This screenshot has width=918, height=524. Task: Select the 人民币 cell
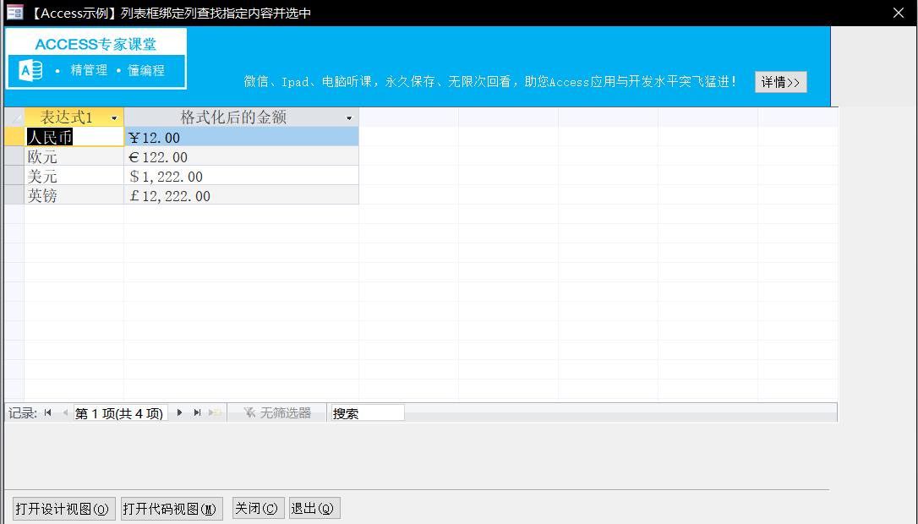pos(74,137)
